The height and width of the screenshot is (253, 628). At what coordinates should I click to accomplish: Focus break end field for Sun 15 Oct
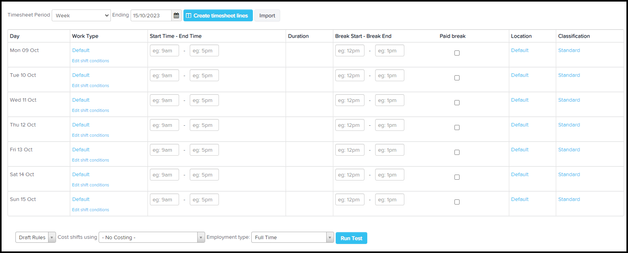(390, 199)
